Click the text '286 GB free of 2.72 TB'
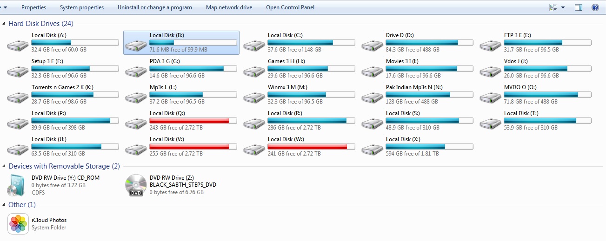The image size is (606, 241). [294, 128]
